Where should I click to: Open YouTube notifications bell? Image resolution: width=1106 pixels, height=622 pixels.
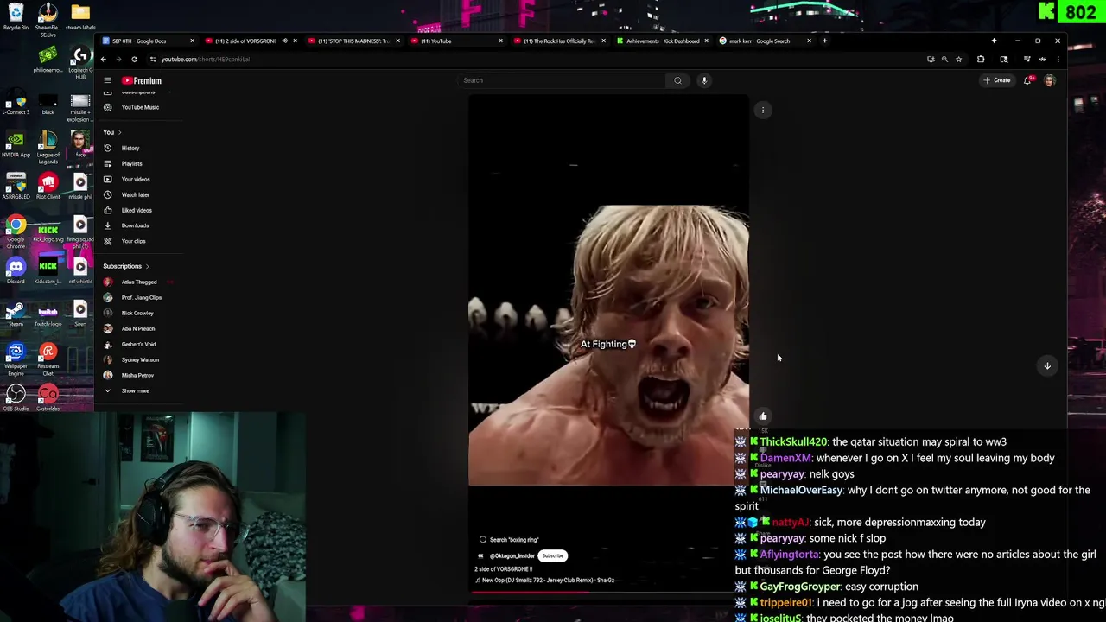1028,80
